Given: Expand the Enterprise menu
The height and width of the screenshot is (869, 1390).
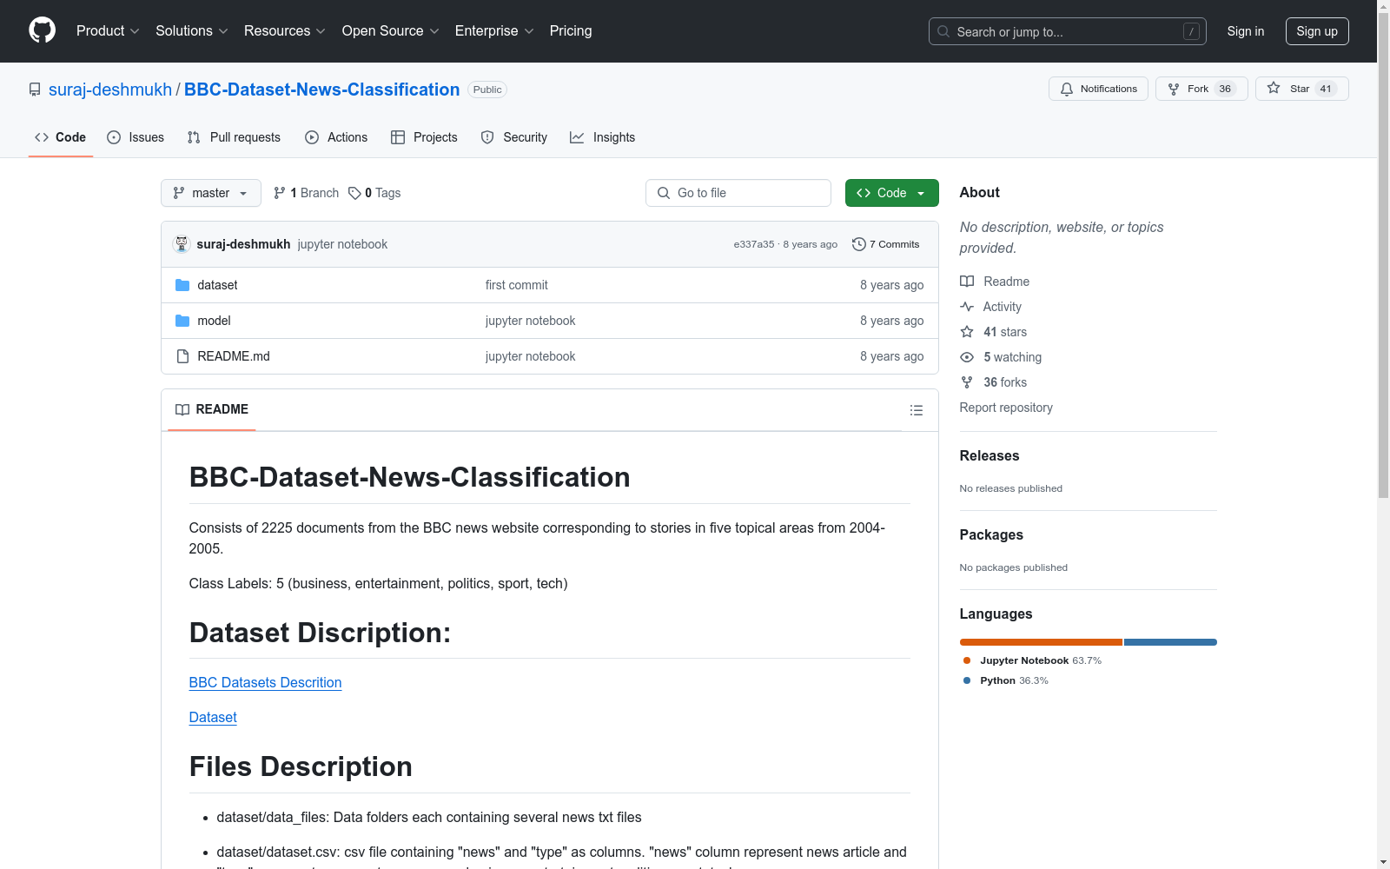Looking at the screenshot, I should click(494, 30).
